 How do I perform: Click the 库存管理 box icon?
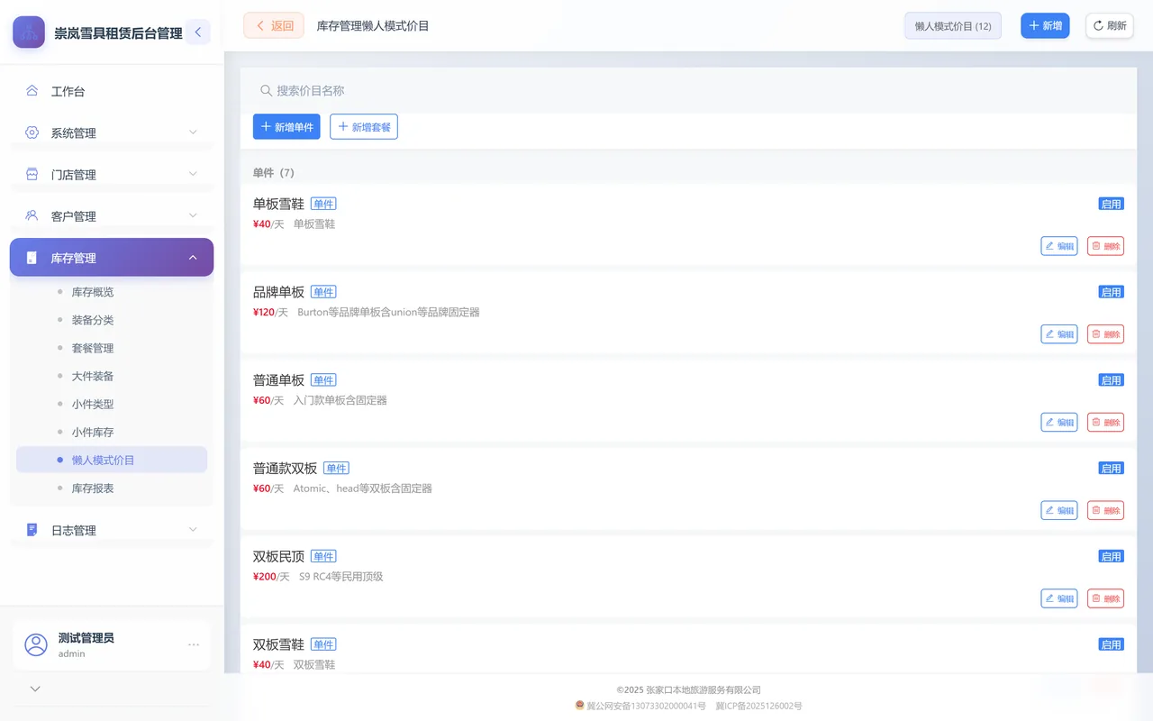coord(32,258)
